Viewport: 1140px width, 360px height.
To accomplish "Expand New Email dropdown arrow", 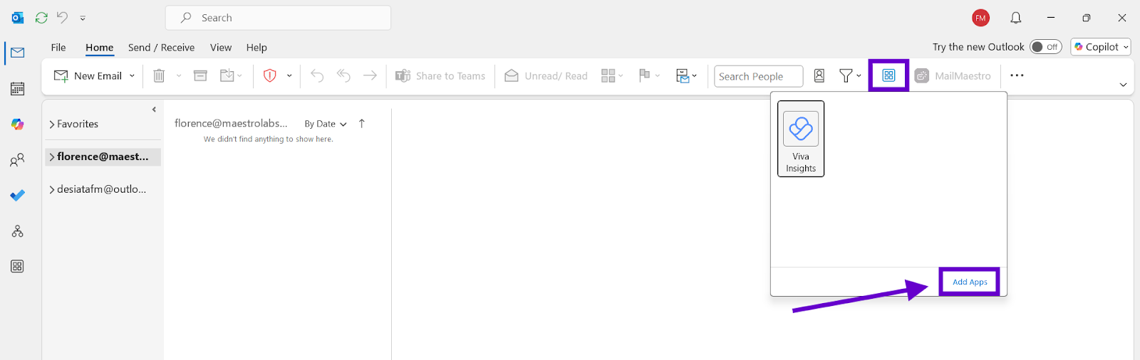I will click(132, 75).
